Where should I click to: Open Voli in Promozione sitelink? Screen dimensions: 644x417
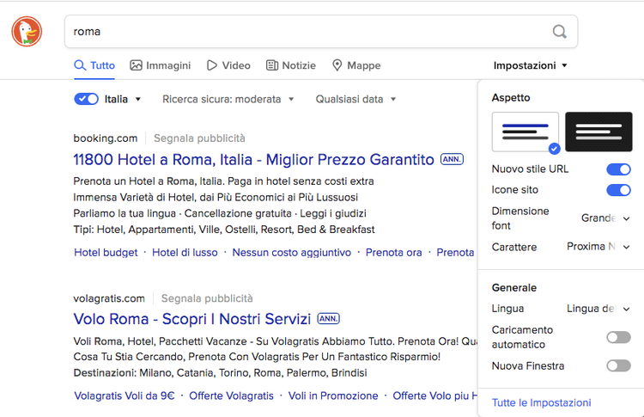pos(333,396)
